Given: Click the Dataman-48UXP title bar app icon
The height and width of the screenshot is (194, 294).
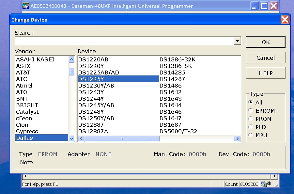Looking at the screenshot, I should click(26, 6).
